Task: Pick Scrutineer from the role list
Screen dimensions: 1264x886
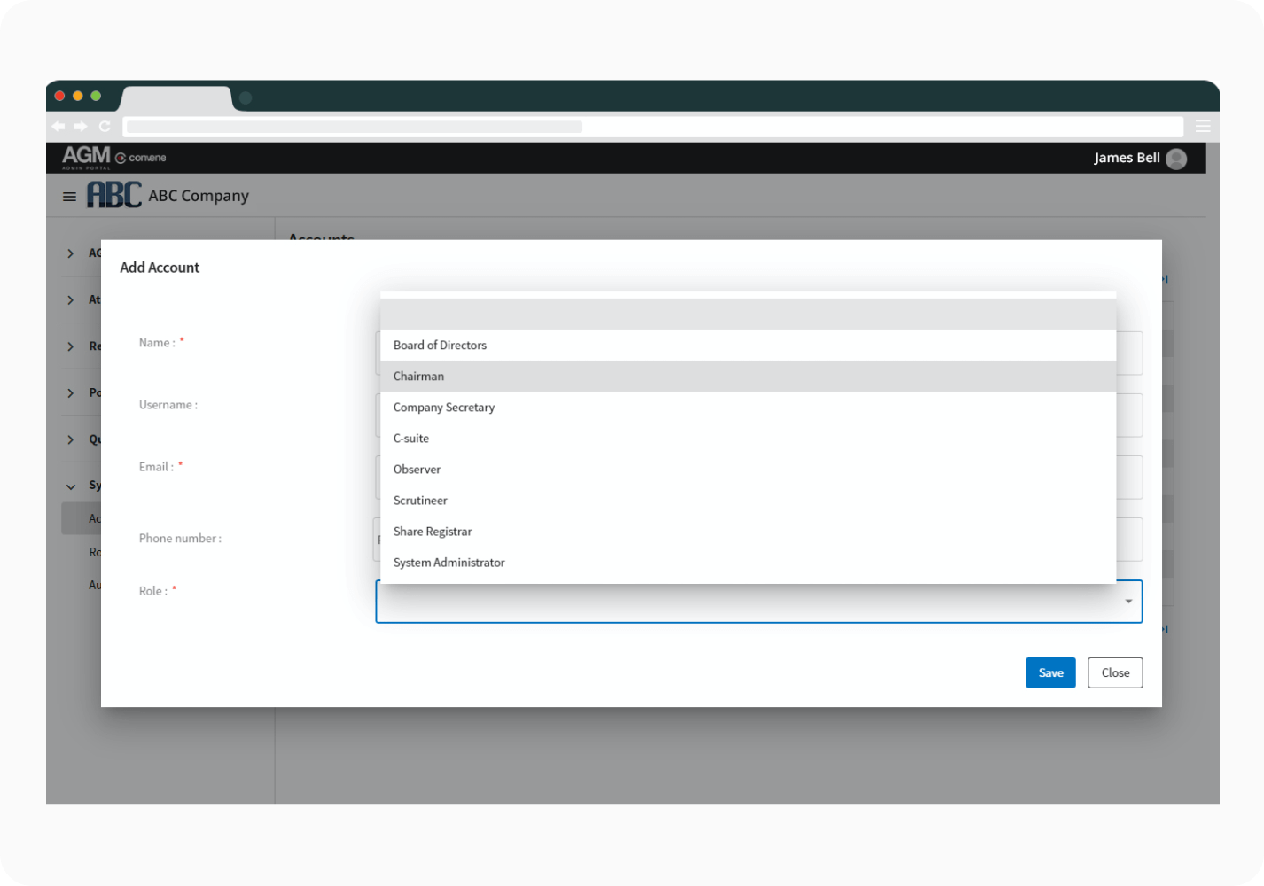Action: 420,501
